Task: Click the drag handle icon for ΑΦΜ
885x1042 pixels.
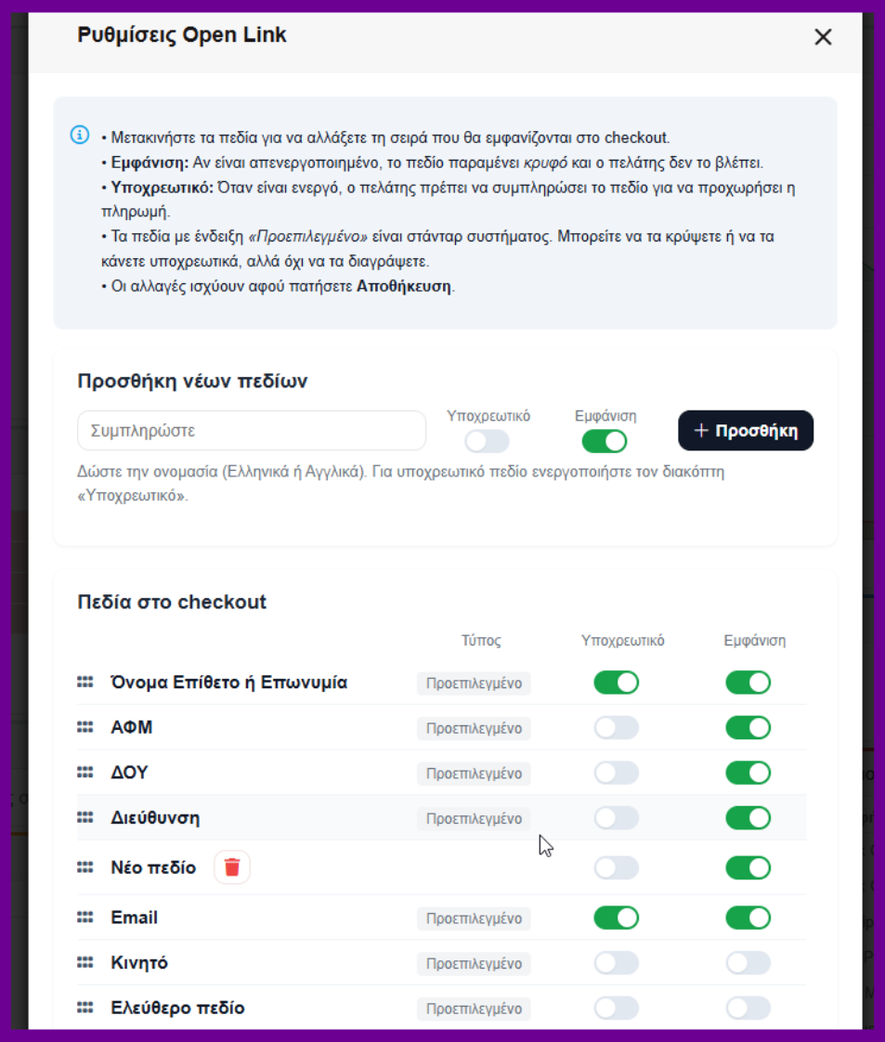Action: coord(85,727)
